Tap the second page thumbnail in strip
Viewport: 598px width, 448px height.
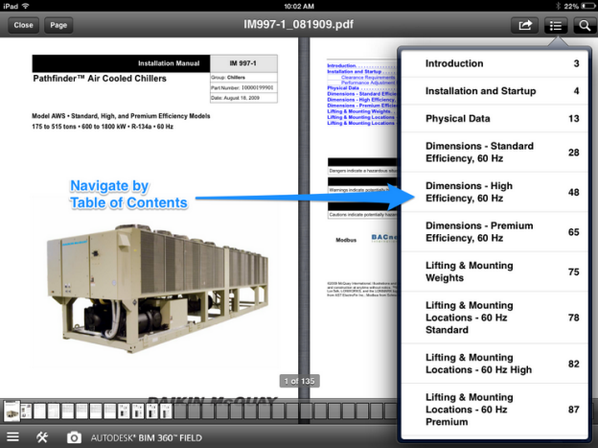click(x=26, y=412)
